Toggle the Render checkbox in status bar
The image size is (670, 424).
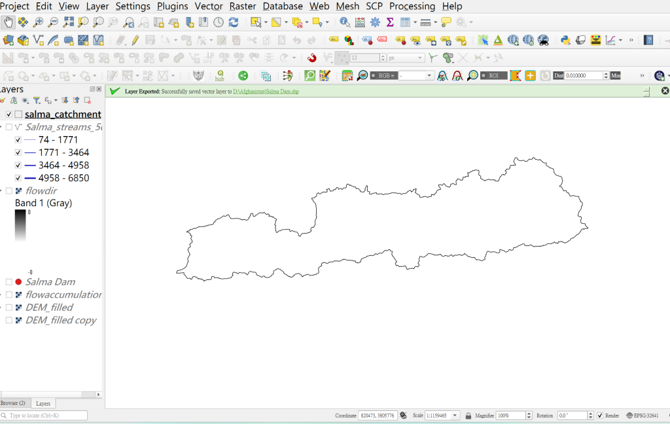(600, 415)
